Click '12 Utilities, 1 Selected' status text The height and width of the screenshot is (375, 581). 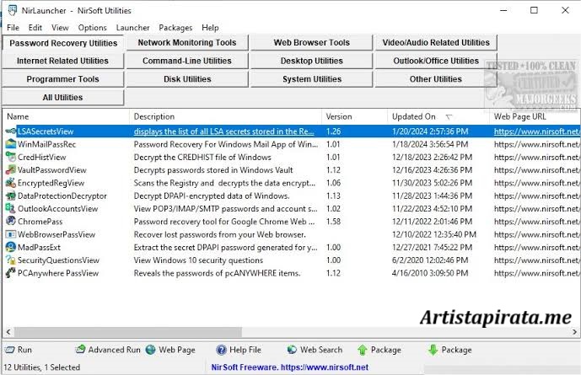click(42, 367)
